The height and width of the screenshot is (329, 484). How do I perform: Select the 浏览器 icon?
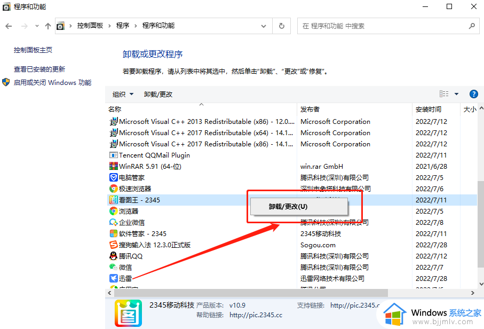(x=114, y=211)
